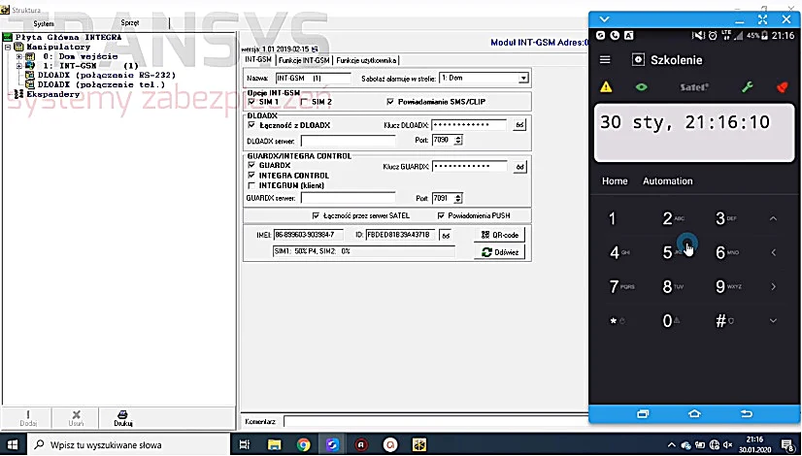Screen dimensions: 802x456
Task: Toggle the GUARDX checkbox
Action: pyautogui.click(x=251, y=165)
